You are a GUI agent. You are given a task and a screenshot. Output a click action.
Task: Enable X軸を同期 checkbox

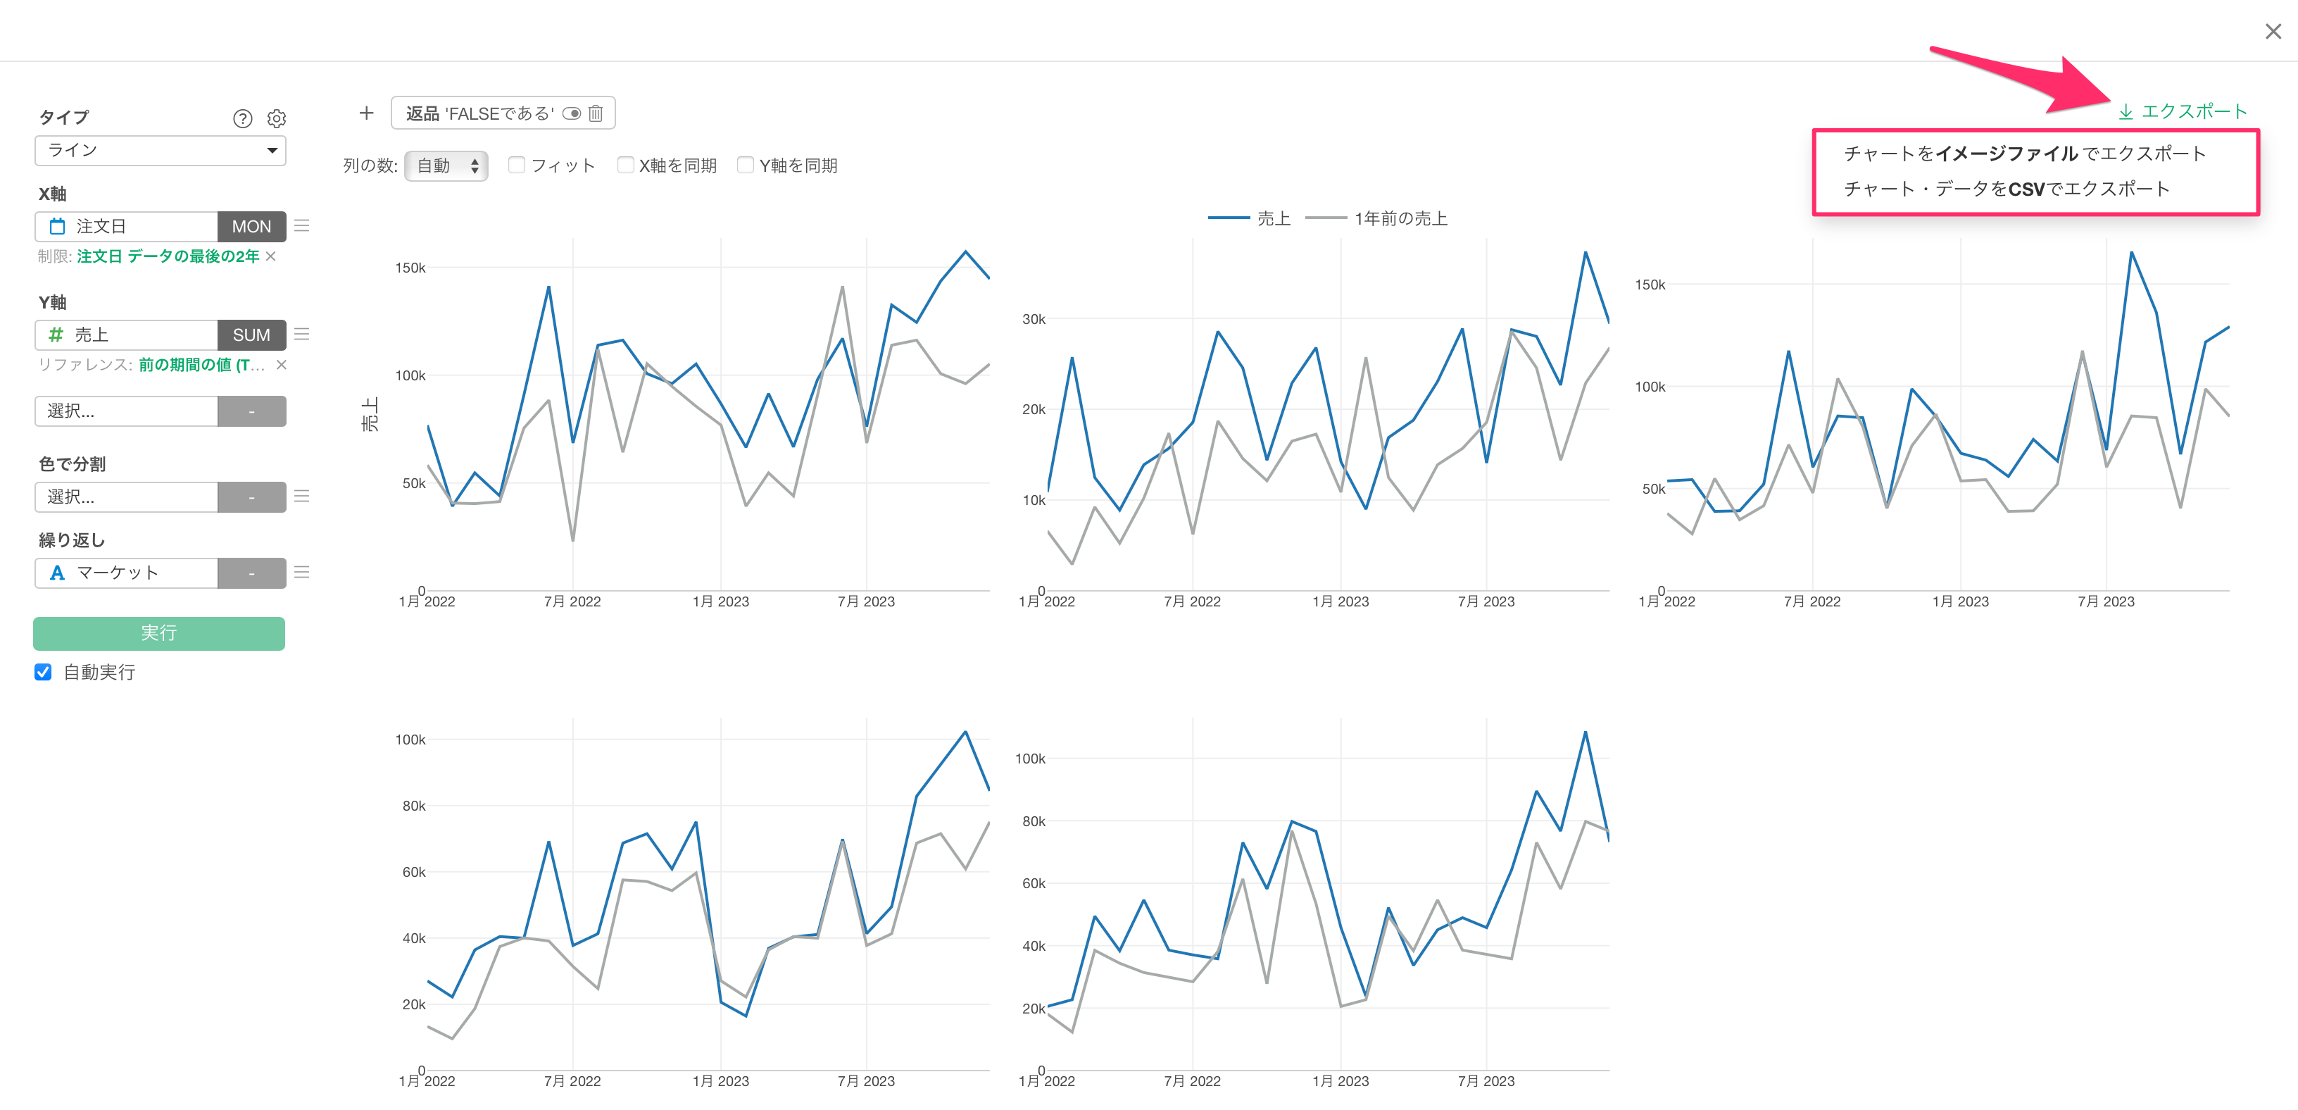(x=625, y=165)
